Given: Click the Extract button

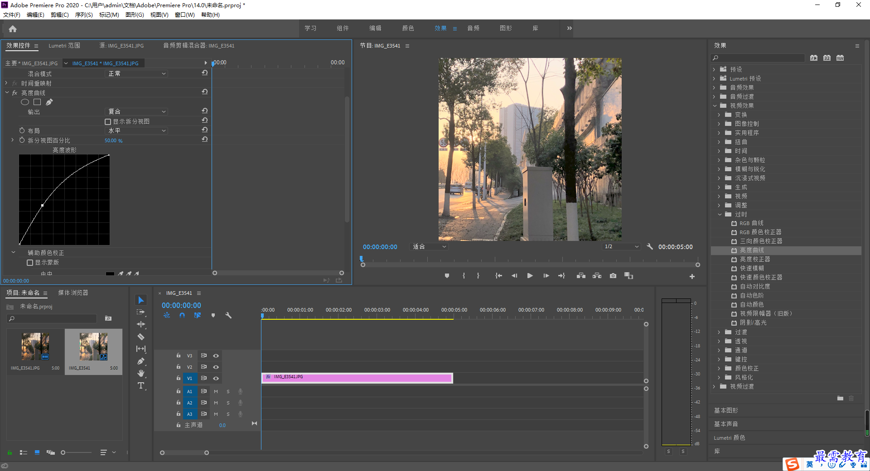Looking at the screenshot, I should [x=597, y=276].
